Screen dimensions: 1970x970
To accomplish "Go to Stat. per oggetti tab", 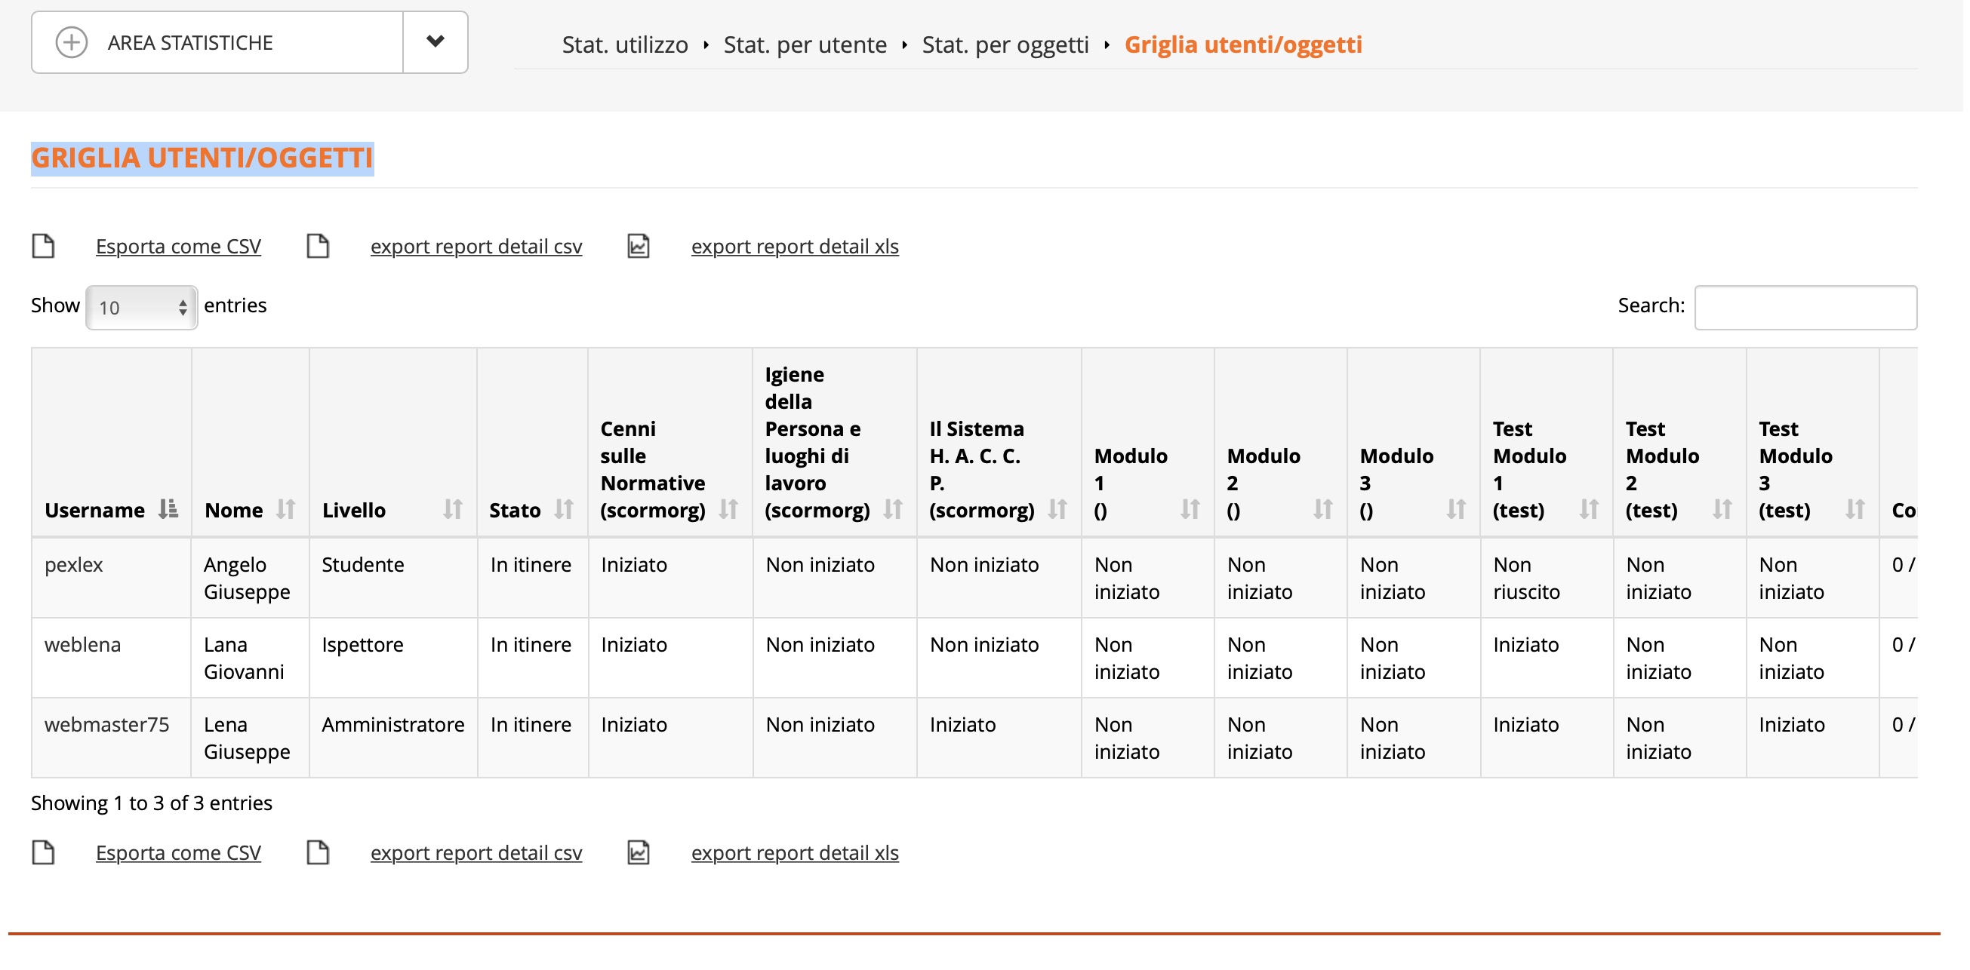I will coord(1004,45).
